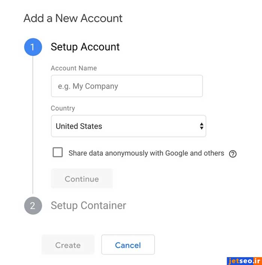Click the Create button

click(x=68, y=245)
